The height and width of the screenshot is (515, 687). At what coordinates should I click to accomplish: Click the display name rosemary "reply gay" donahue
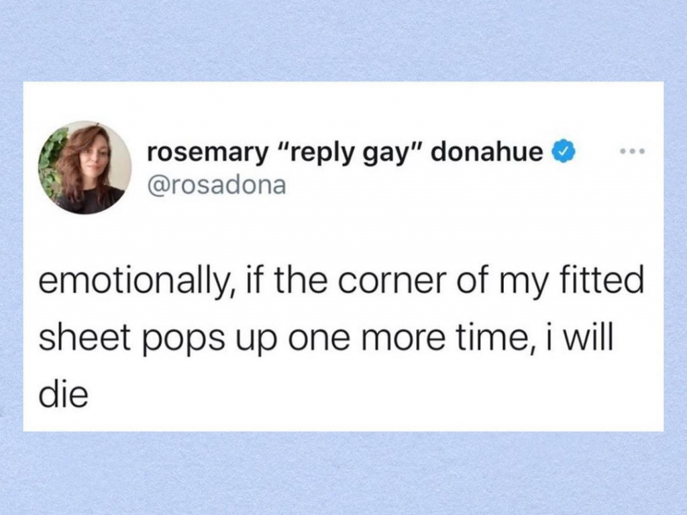346,152
